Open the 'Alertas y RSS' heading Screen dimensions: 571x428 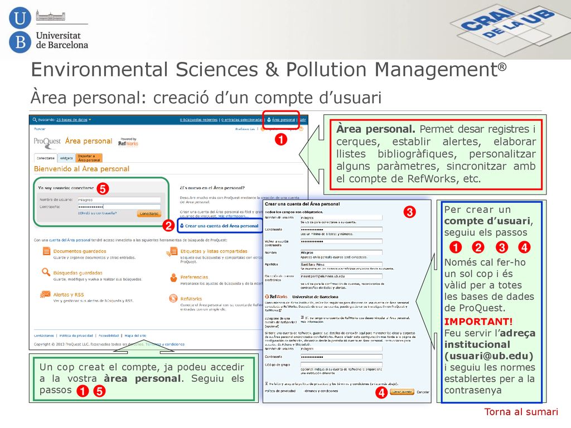click(x=69, y=295)
